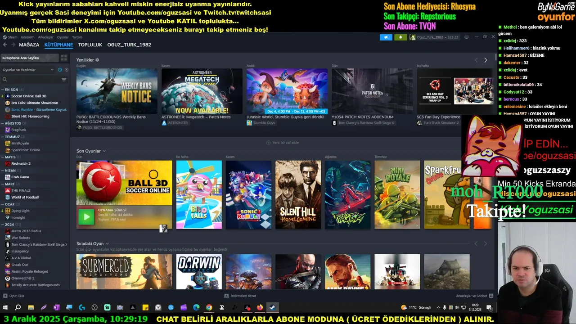
Task: Switch library to collections grid view
Action: click(64, 58)
